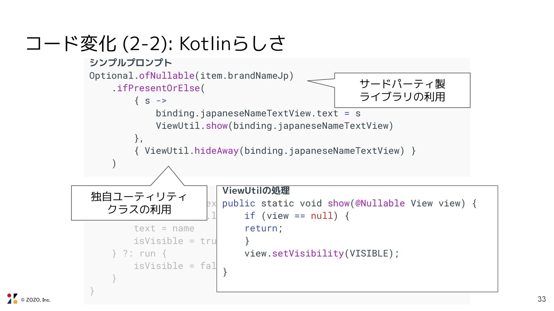Click the @Nullable annotation in code

380,203
